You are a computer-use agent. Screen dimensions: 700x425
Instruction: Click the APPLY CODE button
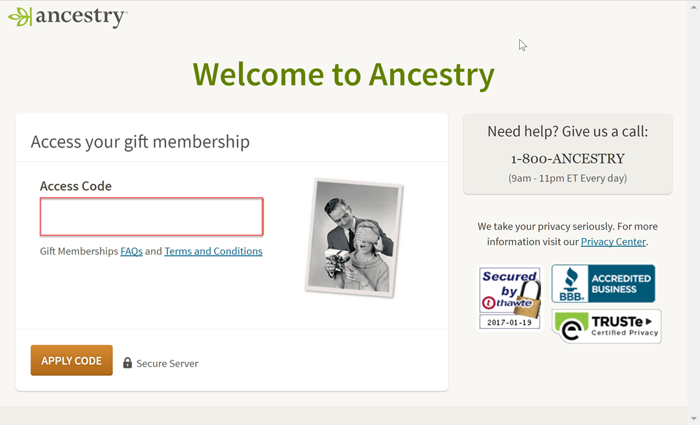[x=71, y=360]
